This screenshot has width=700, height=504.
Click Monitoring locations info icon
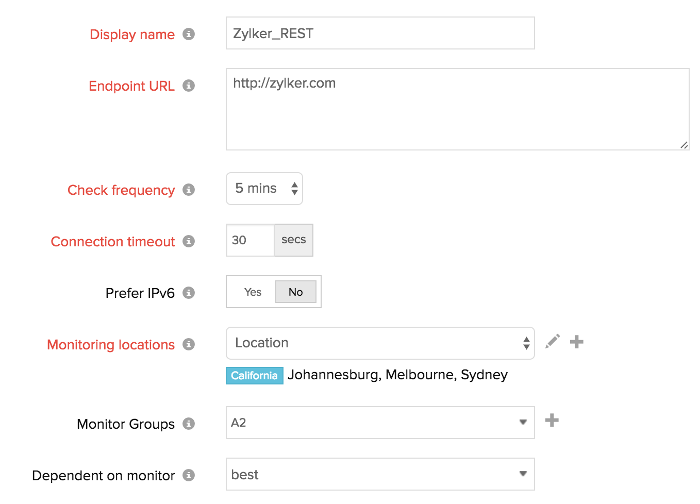[x=189, y=344]
